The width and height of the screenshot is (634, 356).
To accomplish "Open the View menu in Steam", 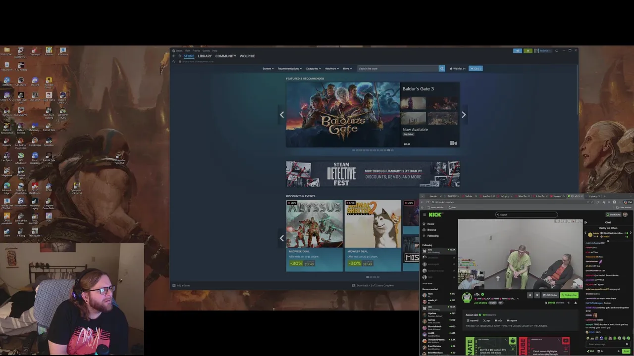I will point(188,50).
